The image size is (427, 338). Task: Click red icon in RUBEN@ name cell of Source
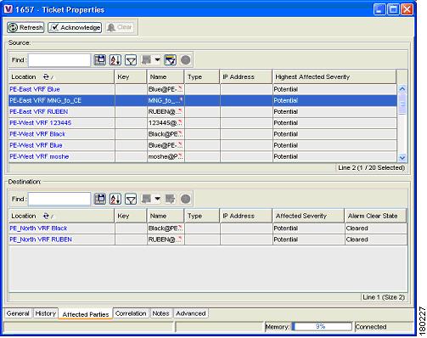point(180,110)
